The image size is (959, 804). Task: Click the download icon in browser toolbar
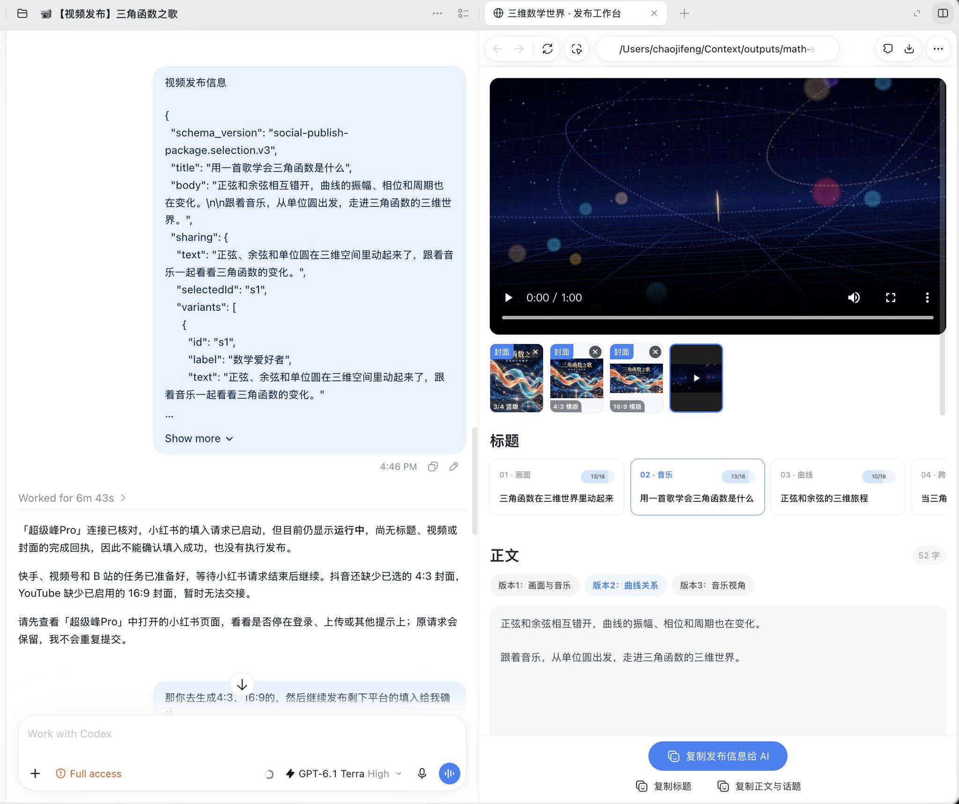[909, 49]
